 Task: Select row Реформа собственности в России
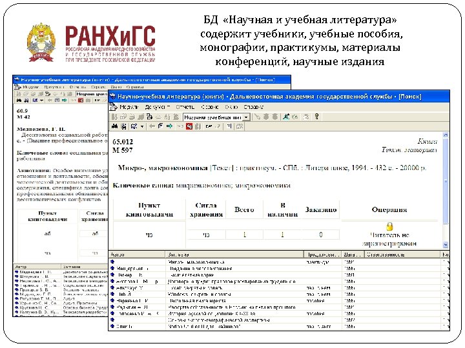[x=279, y=307]
